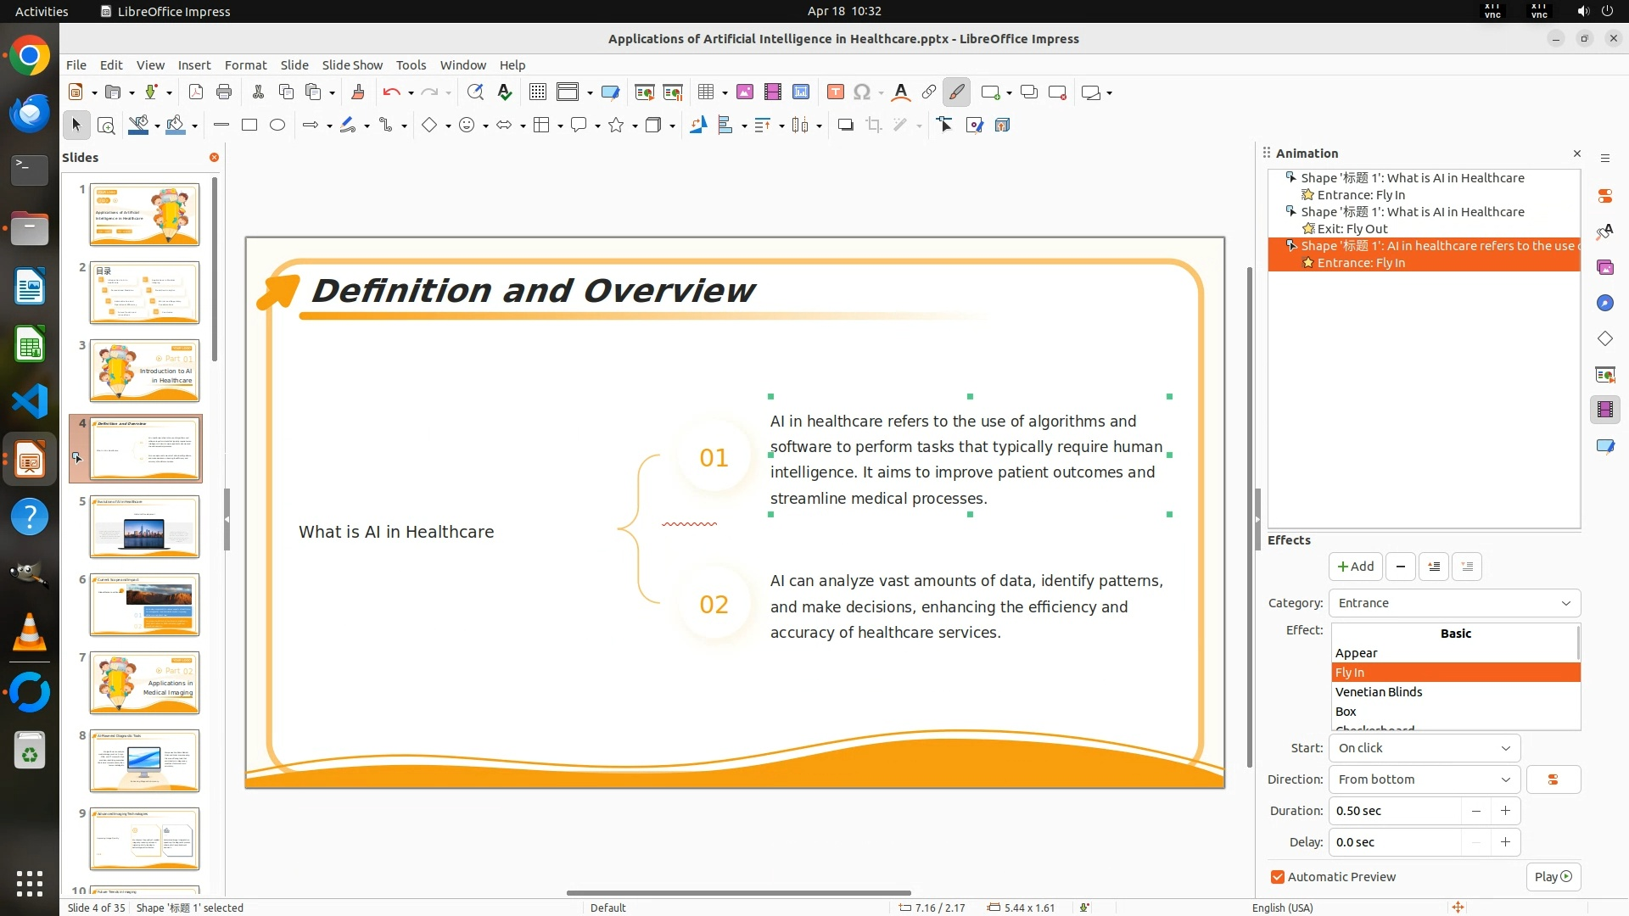Click the Insert Image icon
1629x916 pixels.
point(745,92)
